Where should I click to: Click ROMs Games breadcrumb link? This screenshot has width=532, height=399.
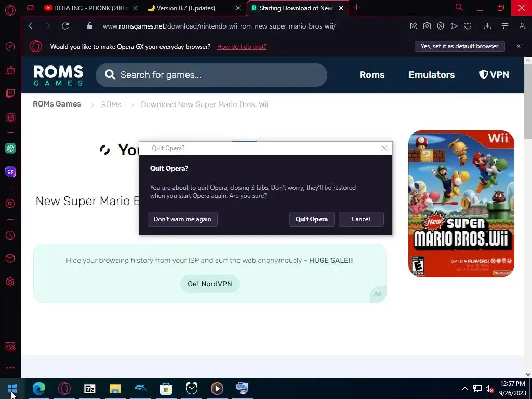point(57,104)
